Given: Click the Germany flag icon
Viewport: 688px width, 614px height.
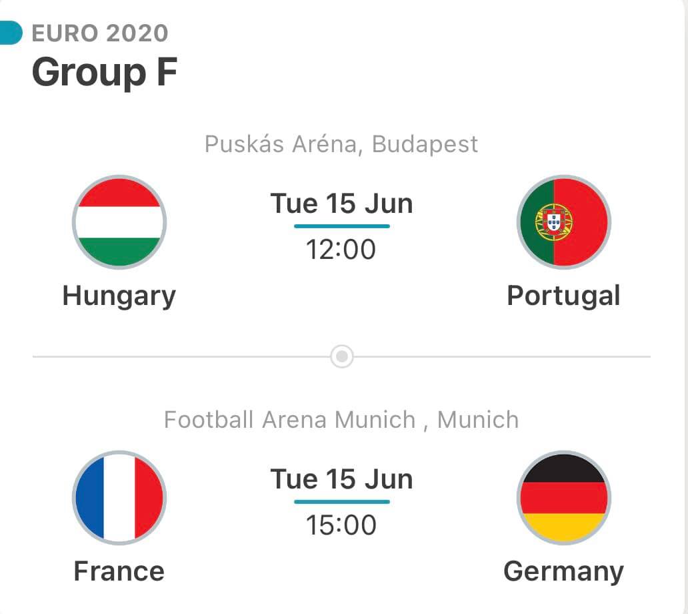Looking at the screenshot, I should click(564, 498).
